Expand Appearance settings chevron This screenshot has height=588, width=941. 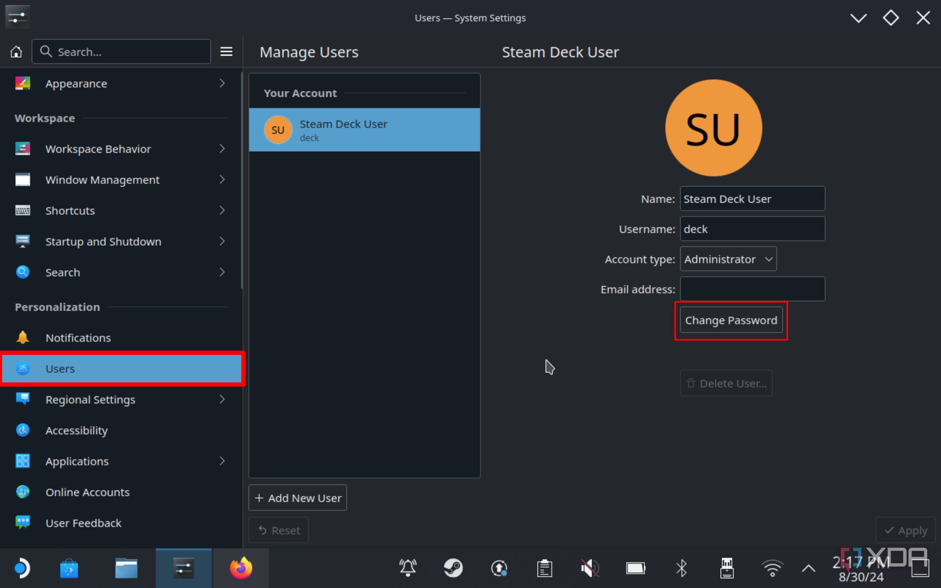(222, 83)
